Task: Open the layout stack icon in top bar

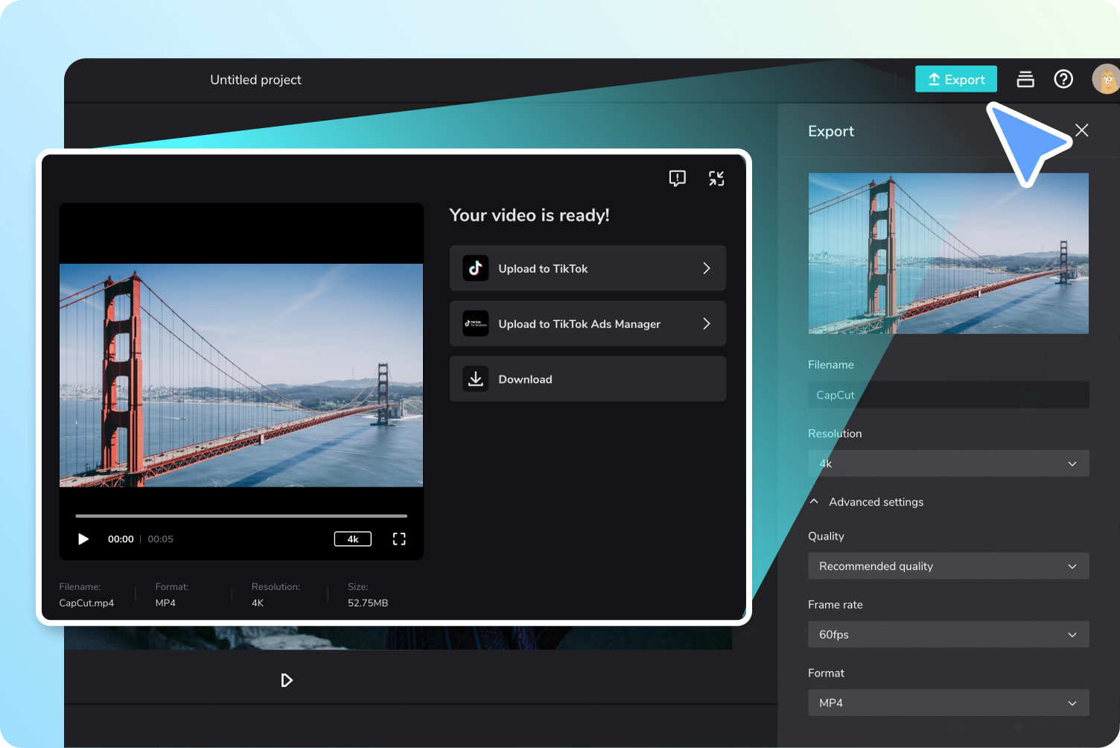Action: pos(1025,79)
